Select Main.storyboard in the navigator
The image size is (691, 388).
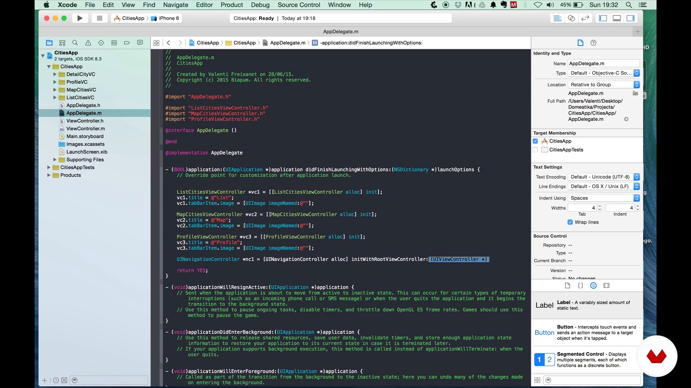pos(85,137)
